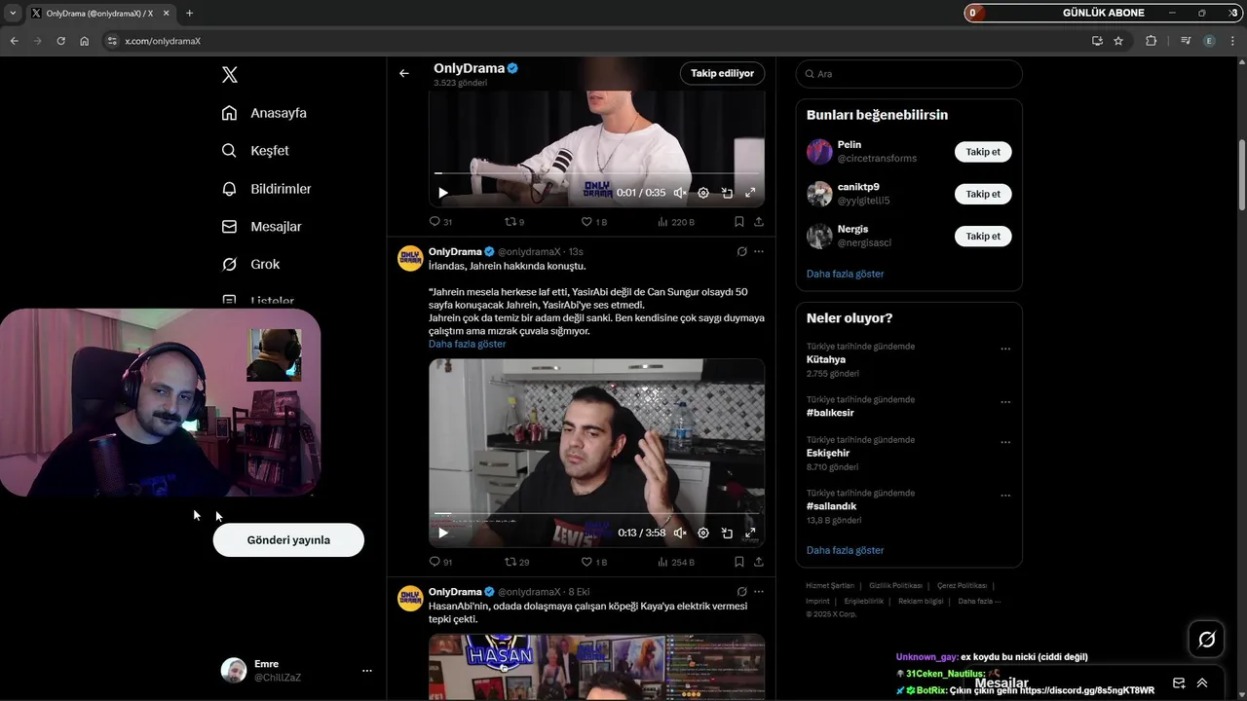Open the tab search dropdown
The image size is (1247, 701).
13,14
